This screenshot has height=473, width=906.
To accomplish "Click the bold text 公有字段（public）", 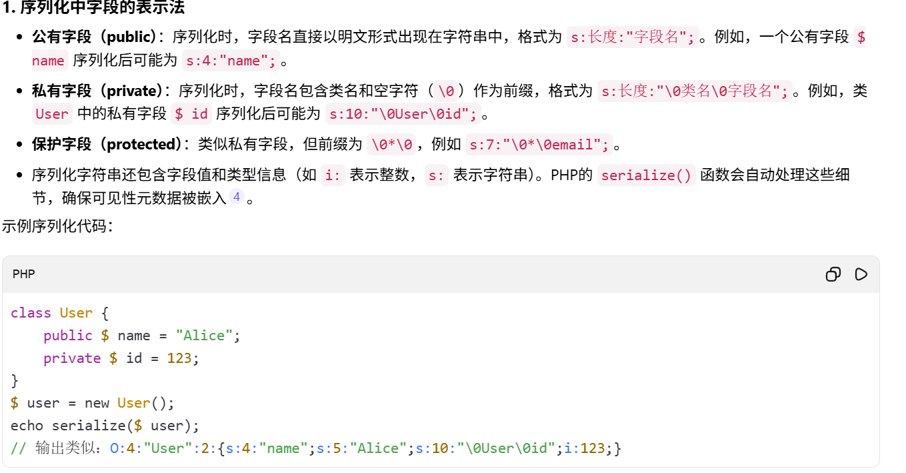I will pos(97,37).
